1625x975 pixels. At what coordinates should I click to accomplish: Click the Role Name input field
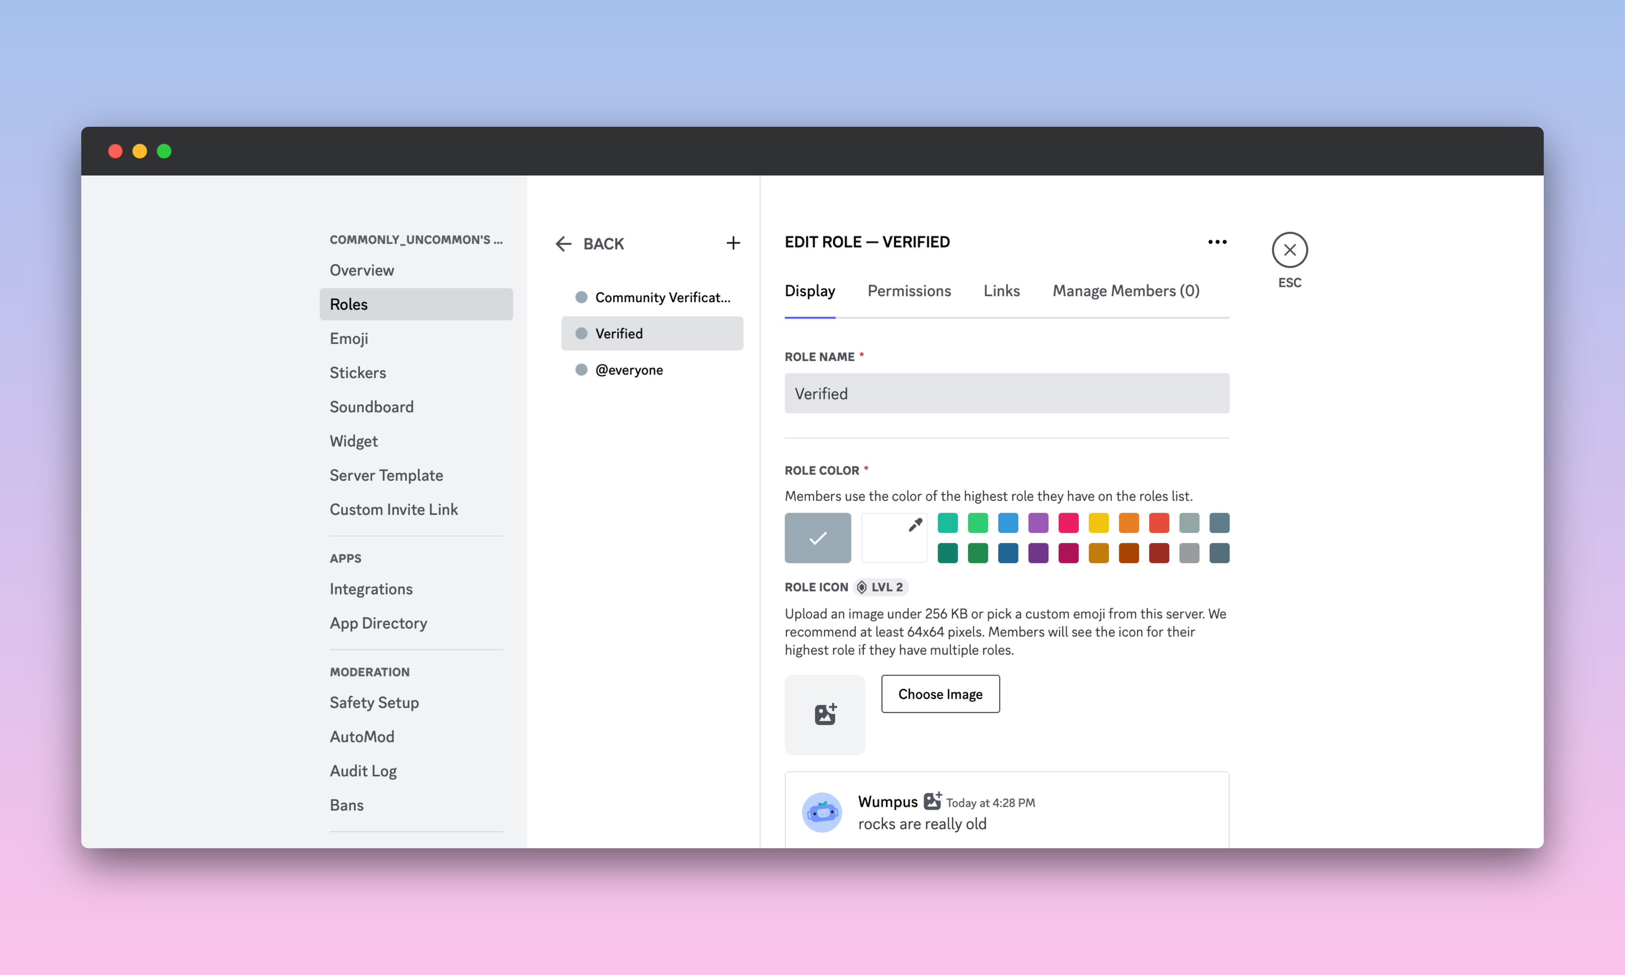coord(1006,394)
